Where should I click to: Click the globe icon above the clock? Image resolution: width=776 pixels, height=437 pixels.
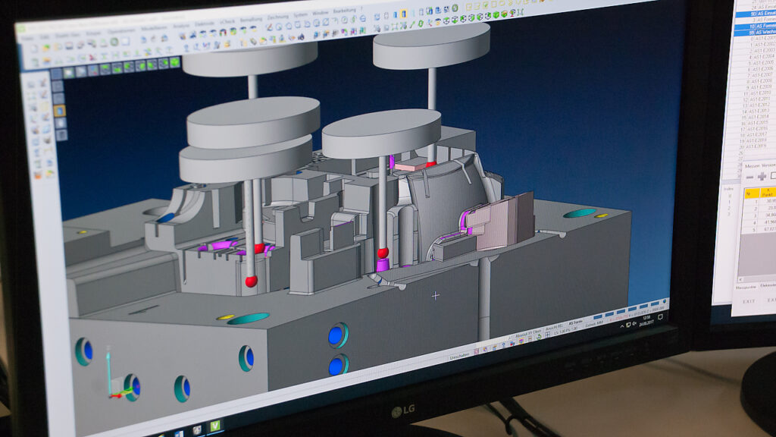[x=664, y=302]
